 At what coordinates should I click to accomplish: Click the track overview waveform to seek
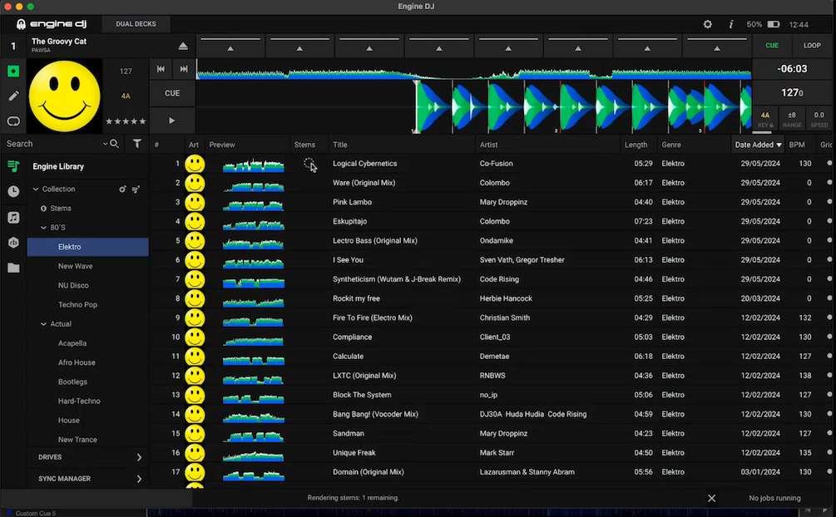point(473,72)
